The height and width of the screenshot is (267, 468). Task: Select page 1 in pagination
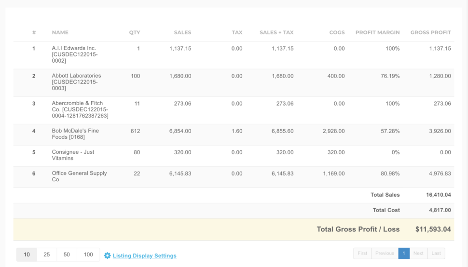[404, 254]
